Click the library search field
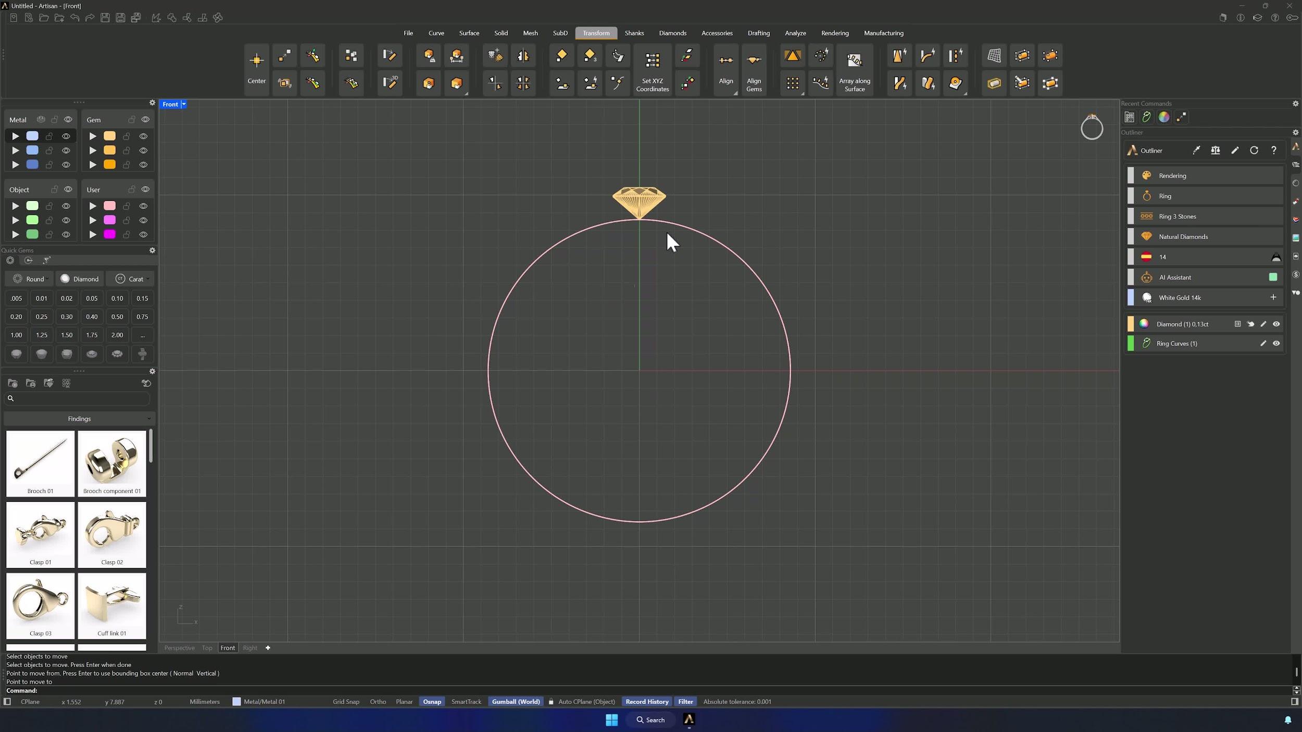The image size is (1302, 732). coord(77,398)
